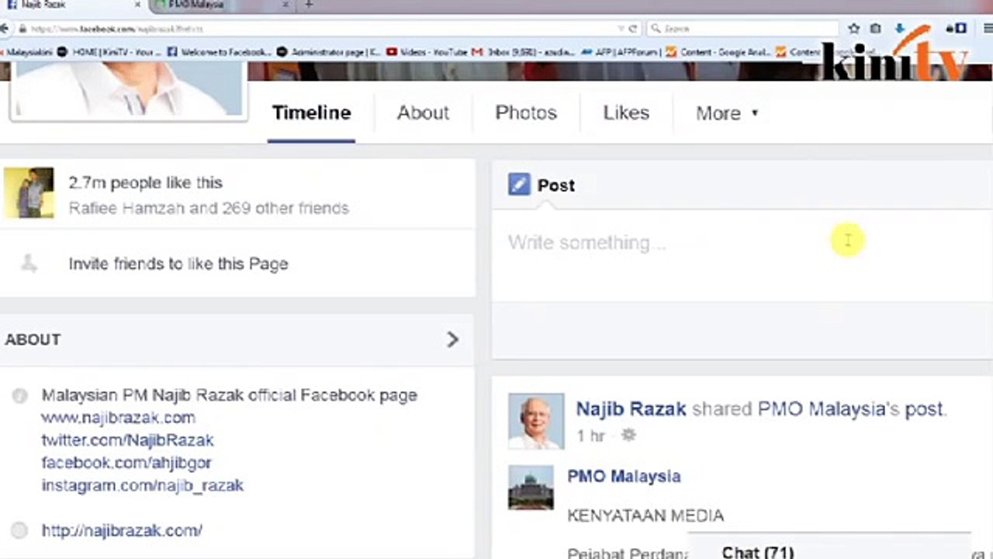Open the facebook.com/ahjibgor link
The height and width of the screenshot is (559, 993).
point(126,463)
